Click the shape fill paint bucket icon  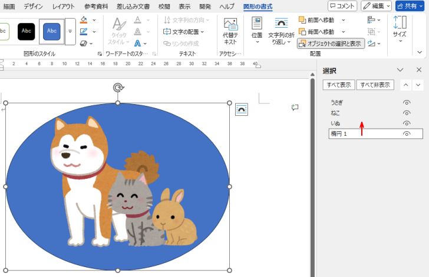point(84,19)
